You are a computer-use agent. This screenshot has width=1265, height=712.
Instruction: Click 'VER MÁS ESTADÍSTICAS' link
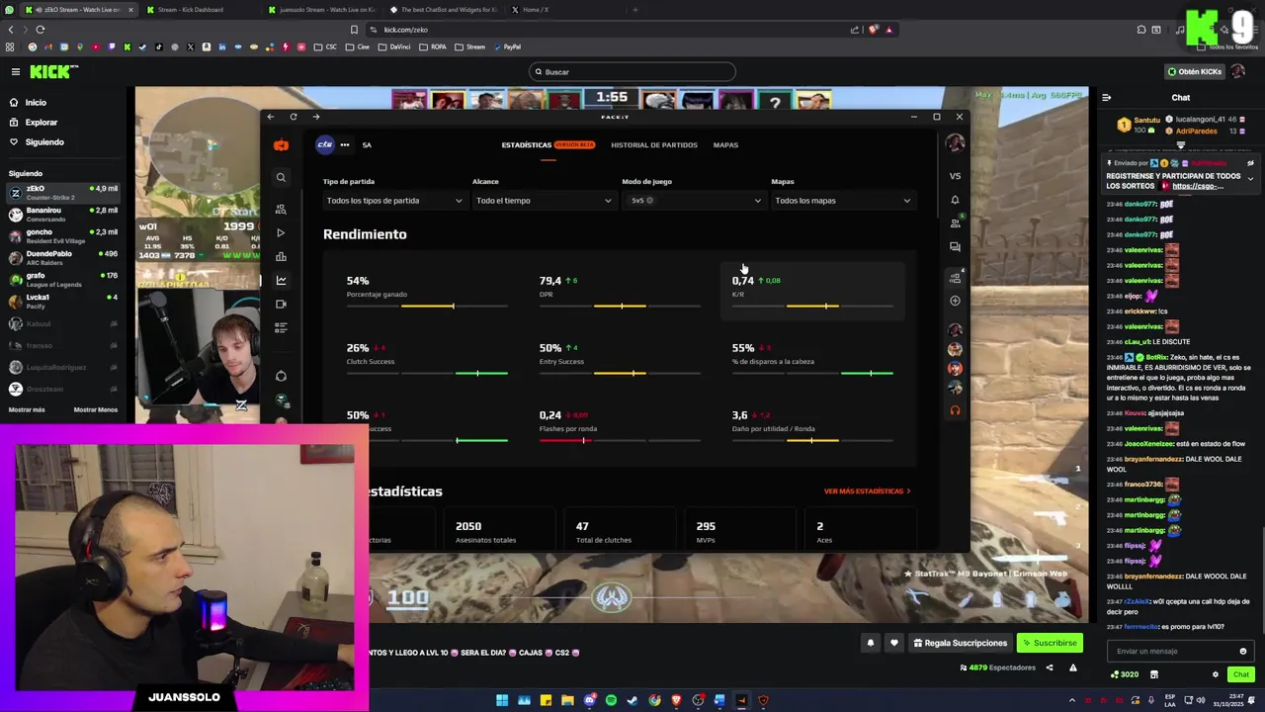pyautogui.click(x=868, y=491)
